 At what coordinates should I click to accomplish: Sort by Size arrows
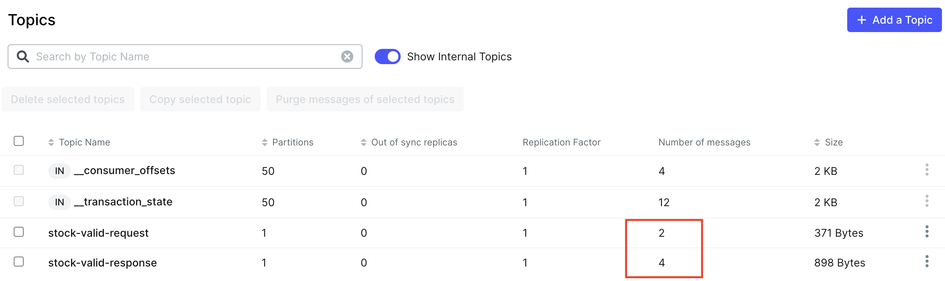(817, 142)
